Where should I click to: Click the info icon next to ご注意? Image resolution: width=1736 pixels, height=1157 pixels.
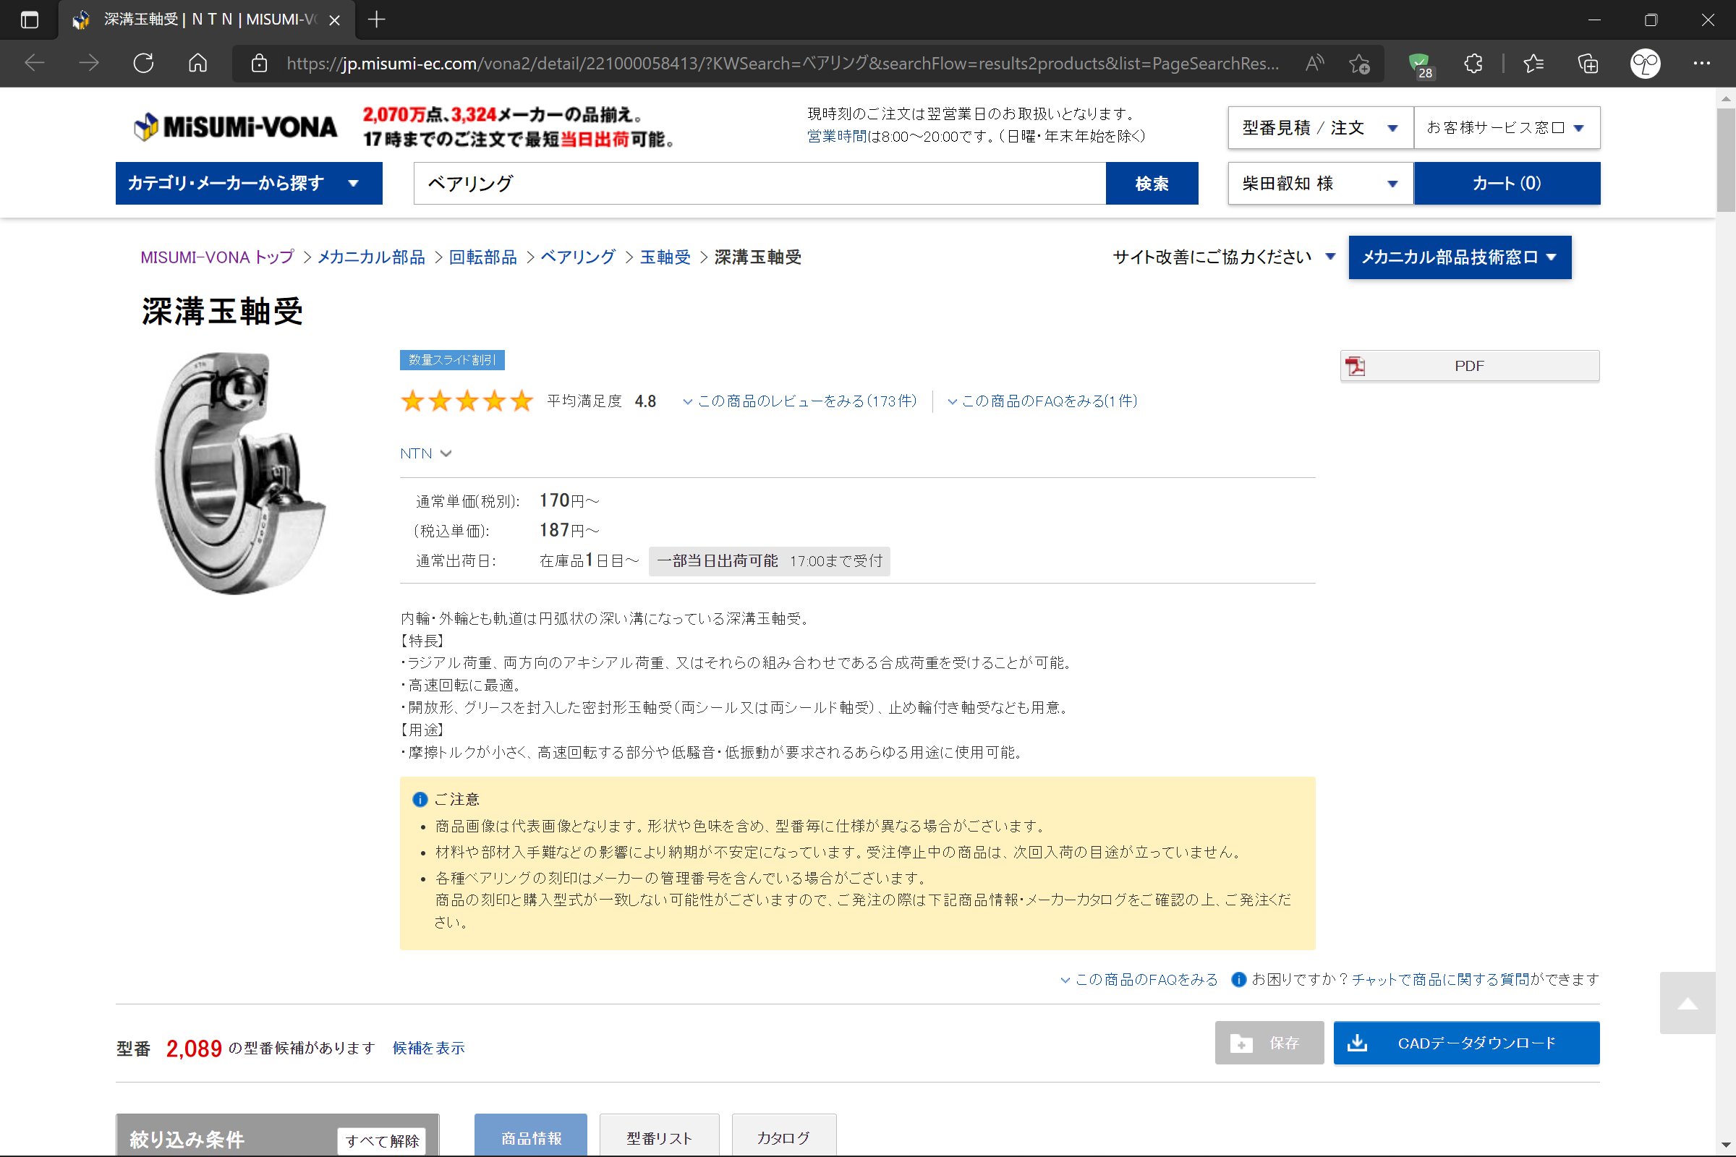[420, 799]
